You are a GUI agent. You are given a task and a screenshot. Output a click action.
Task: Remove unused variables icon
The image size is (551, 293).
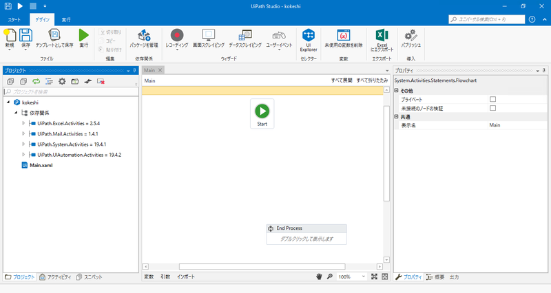343,35
